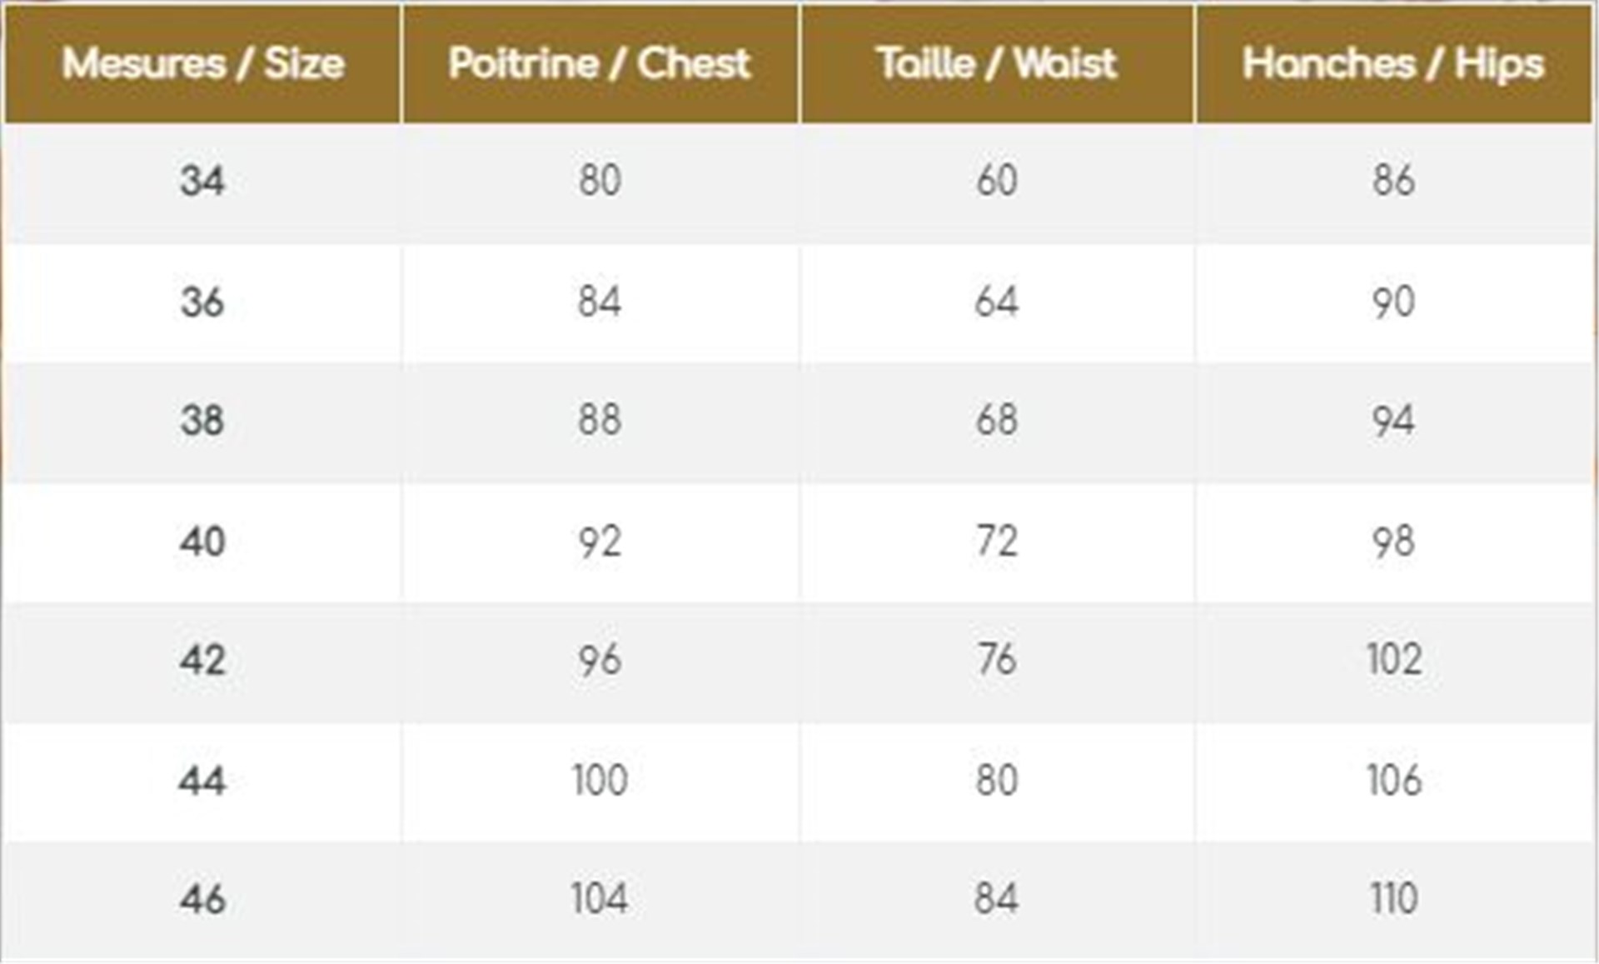Click chest value 92 for size 40

600,542
